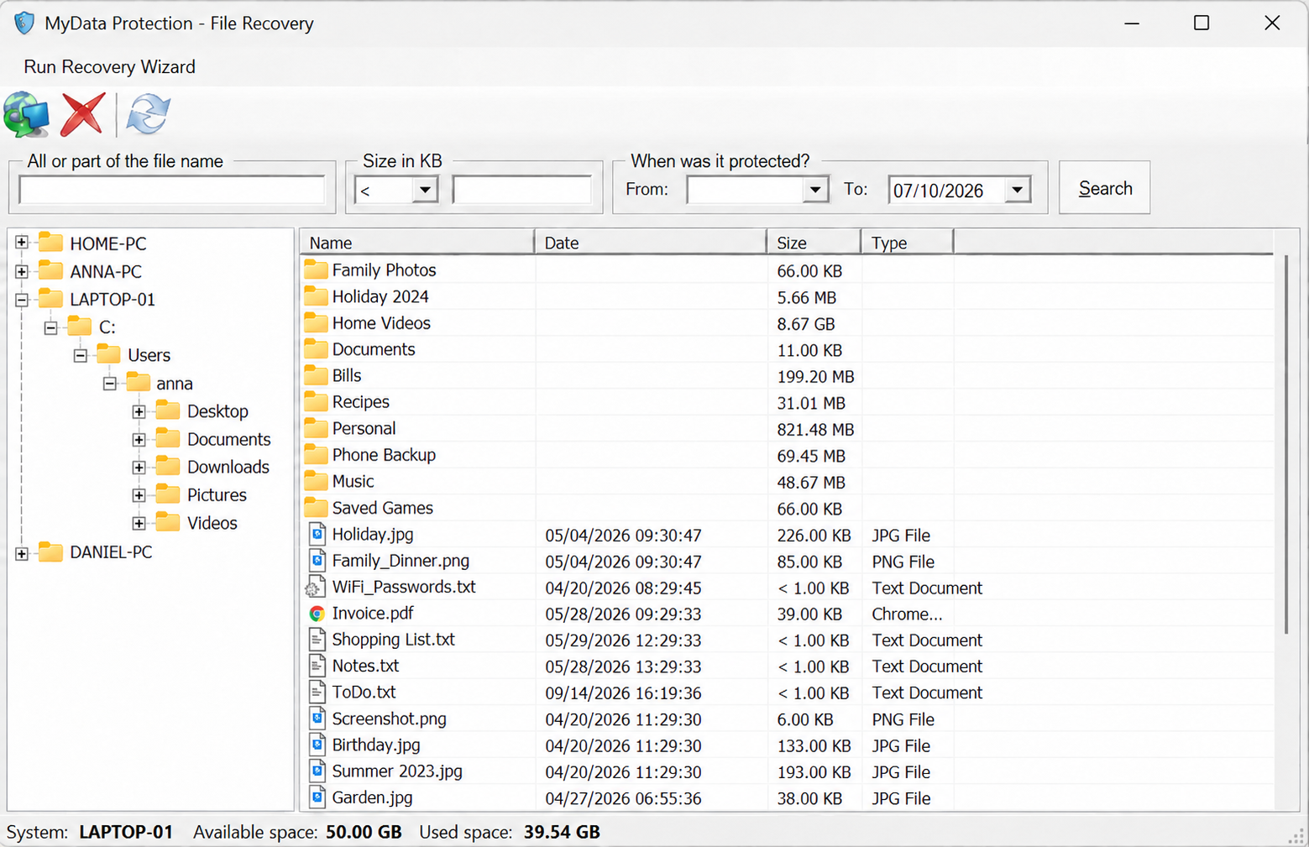Viewport: 1309px width, 847px height.
Task: Click the Search button
Action: click(x=1104, y=188)
